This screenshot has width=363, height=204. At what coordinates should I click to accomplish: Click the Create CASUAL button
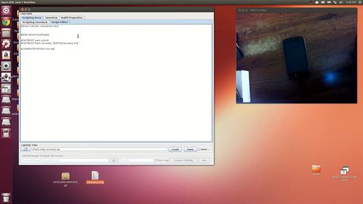pos(183,160)
